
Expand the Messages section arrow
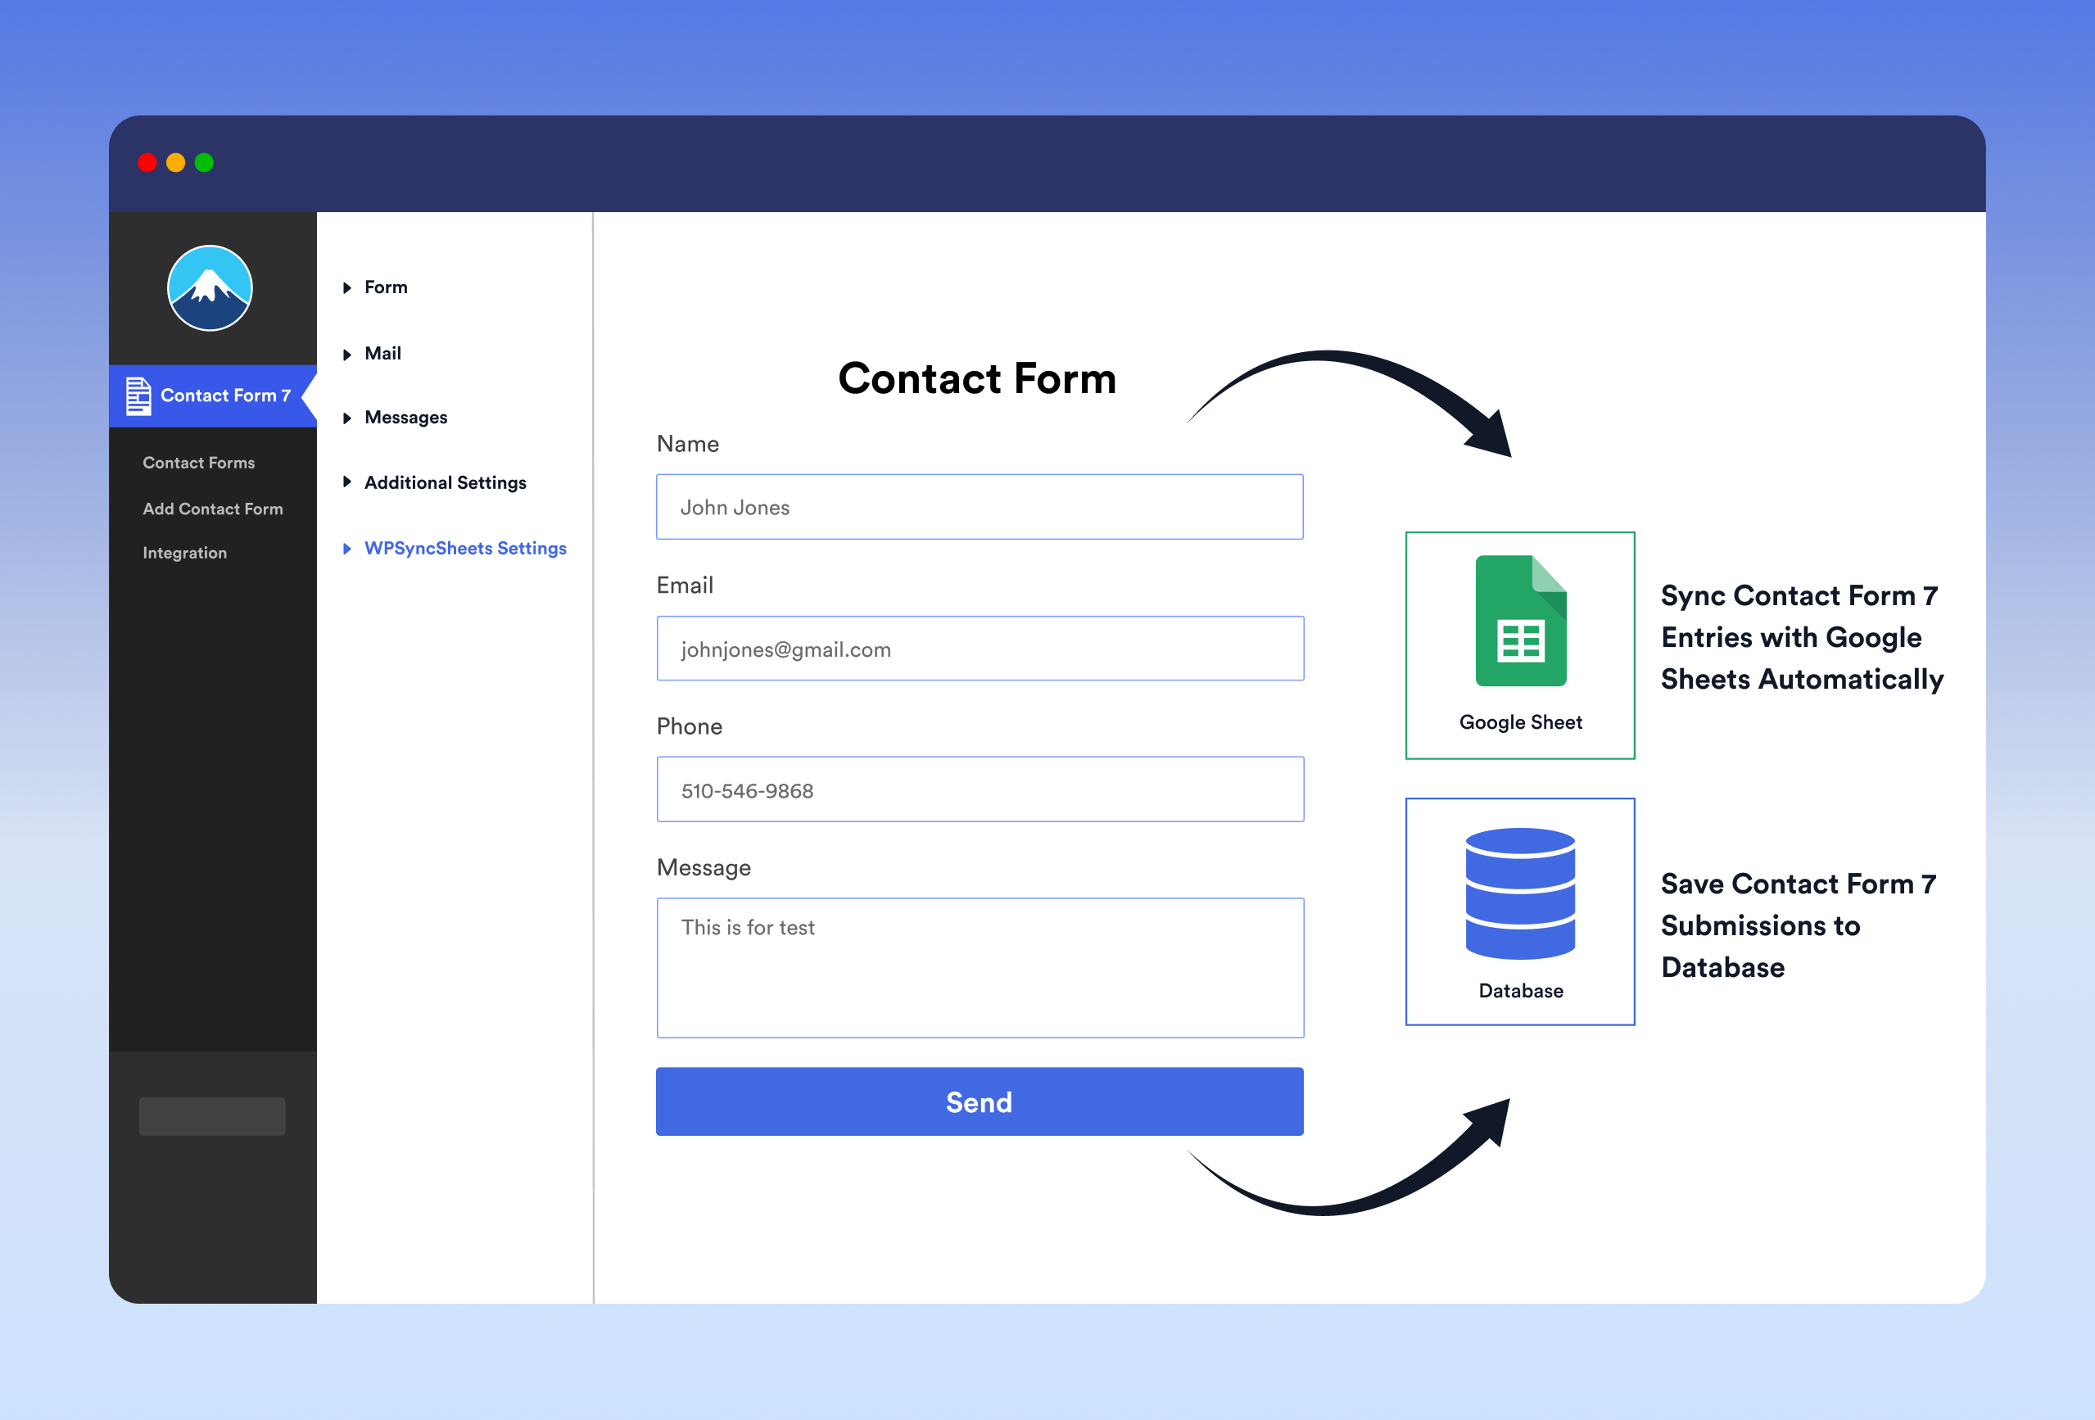tap(347, 418)
